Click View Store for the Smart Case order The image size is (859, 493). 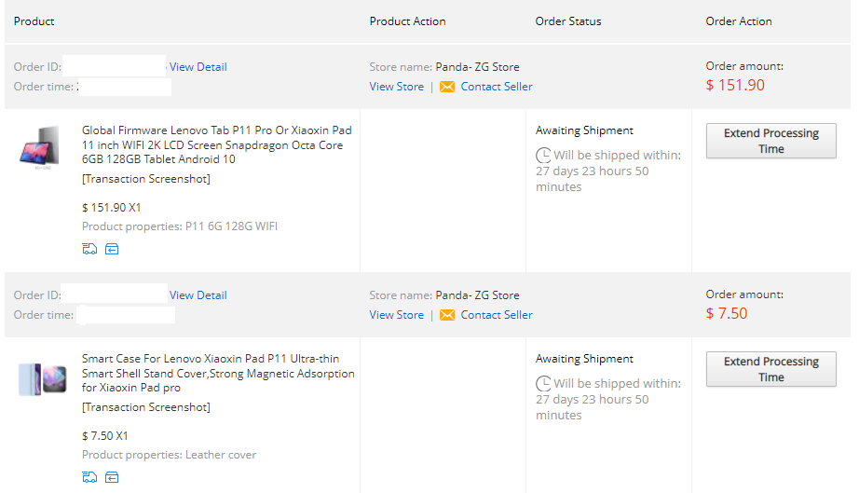pyautogui.click(x=396, y=315)
